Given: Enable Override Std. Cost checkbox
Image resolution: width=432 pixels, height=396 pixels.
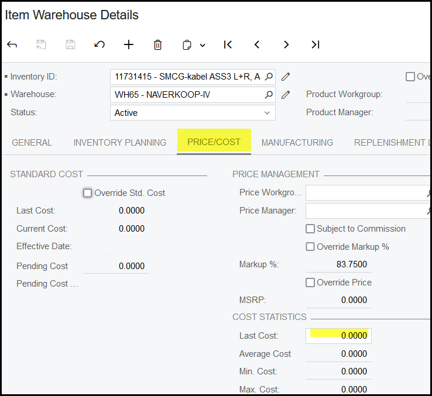Looking at the screenshot, I should click(x=88, y=193).
